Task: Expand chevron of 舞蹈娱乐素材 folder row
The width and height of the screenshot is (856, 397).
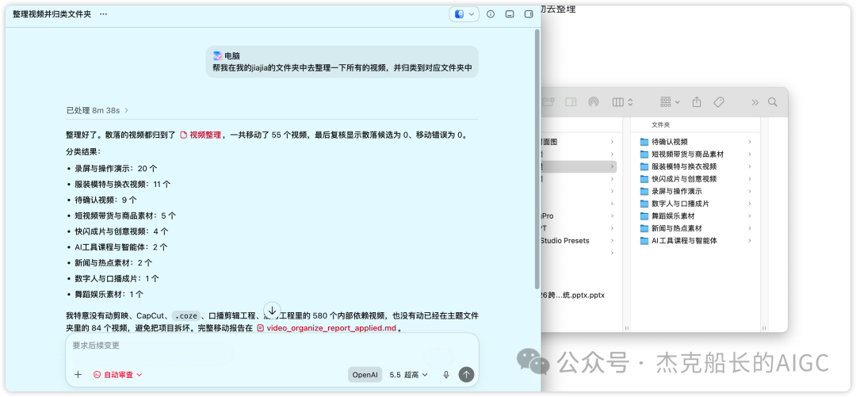Action: pos(750,216)
